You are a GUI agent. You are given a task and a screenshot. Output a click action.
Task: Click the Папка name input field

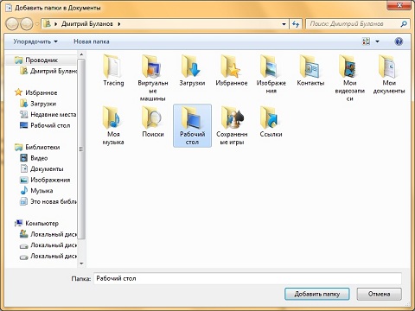point(247,278)
